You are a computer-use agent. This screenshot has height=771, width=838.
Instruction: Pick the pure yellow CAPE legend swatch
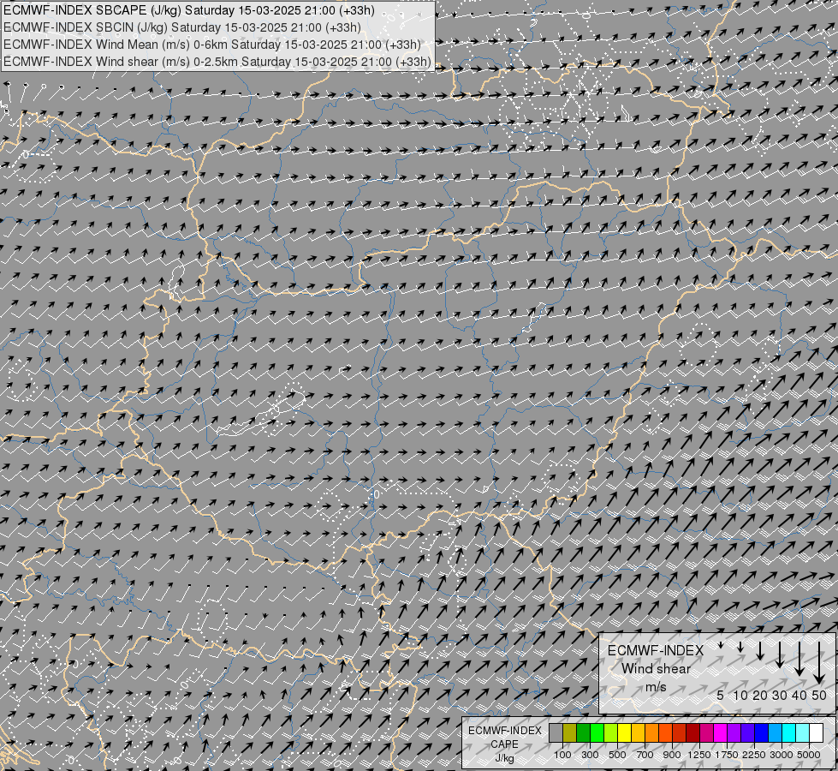[625, 733]
